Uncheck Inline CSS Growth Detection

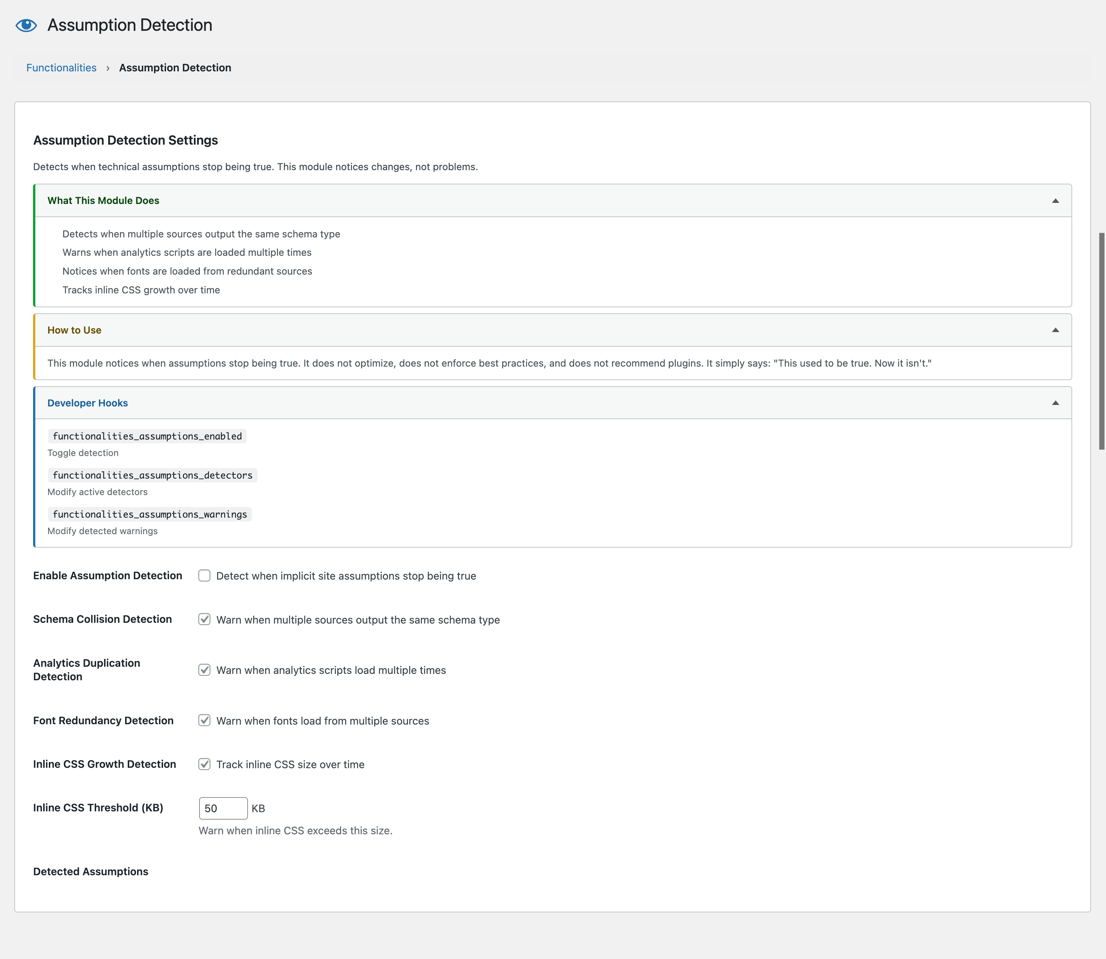click(204, 764)
